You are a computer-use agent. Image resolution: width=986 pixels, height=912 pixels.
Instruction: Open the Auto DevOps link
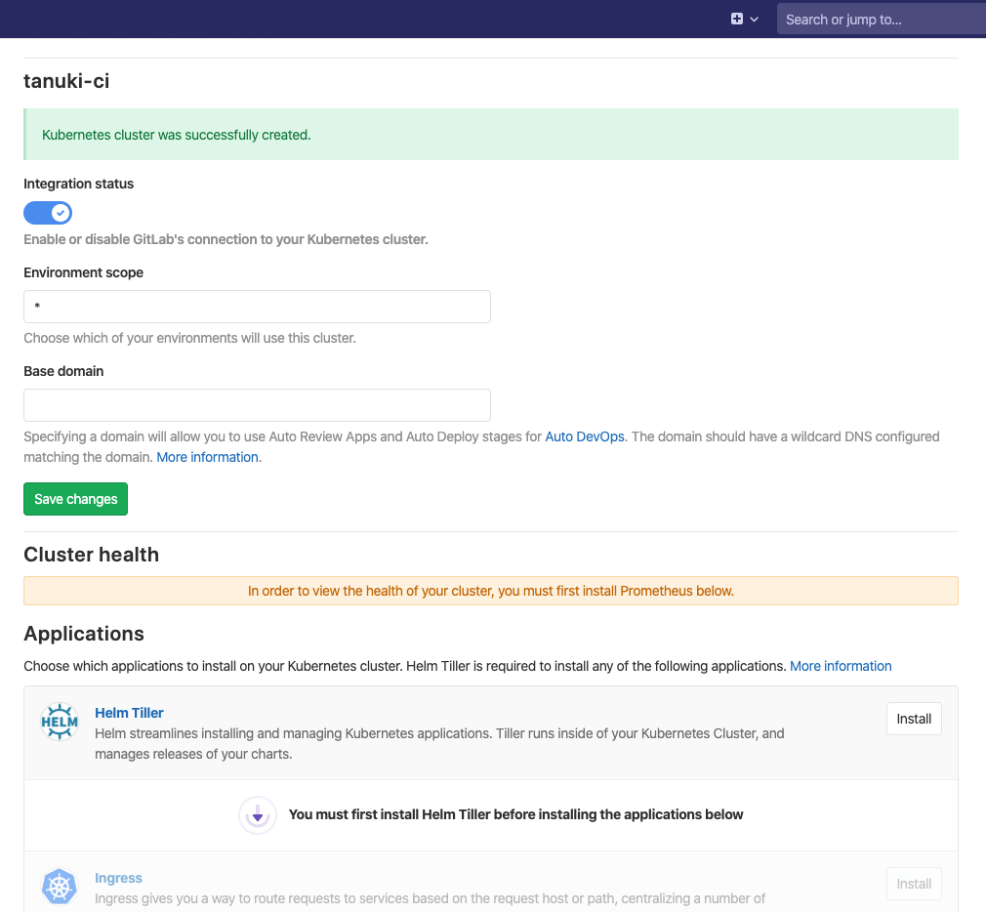pos(585,436)
